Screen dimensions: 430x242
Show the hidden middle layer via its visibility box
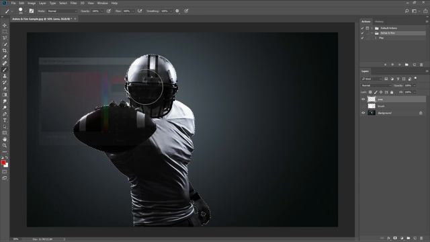[363, 106]
